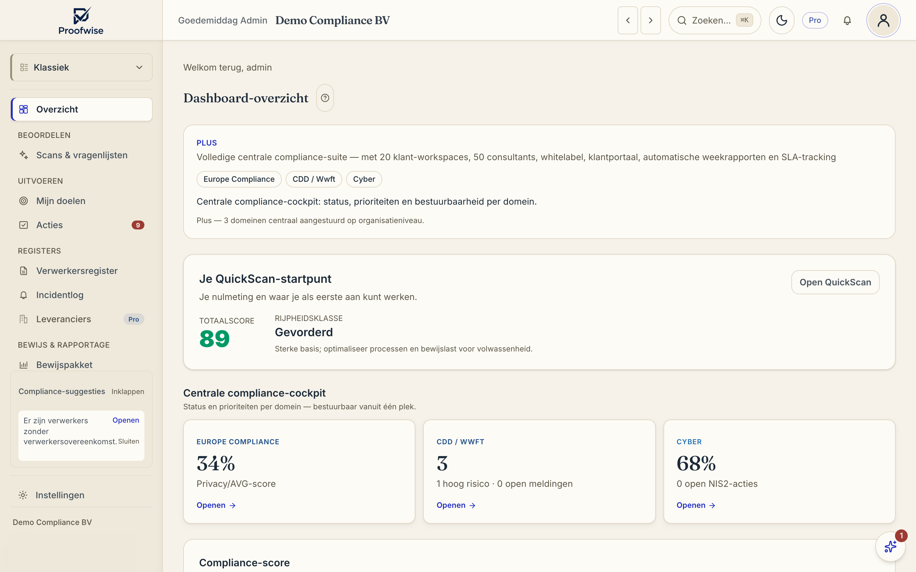Go back with the left chevron button
This screenshot has width=916, height=572.
(628, 20)
